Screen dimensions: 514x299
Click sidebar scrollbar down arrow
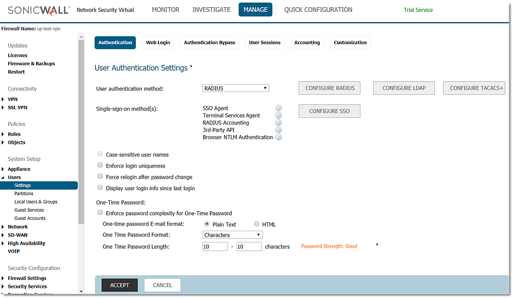point(81,291)
